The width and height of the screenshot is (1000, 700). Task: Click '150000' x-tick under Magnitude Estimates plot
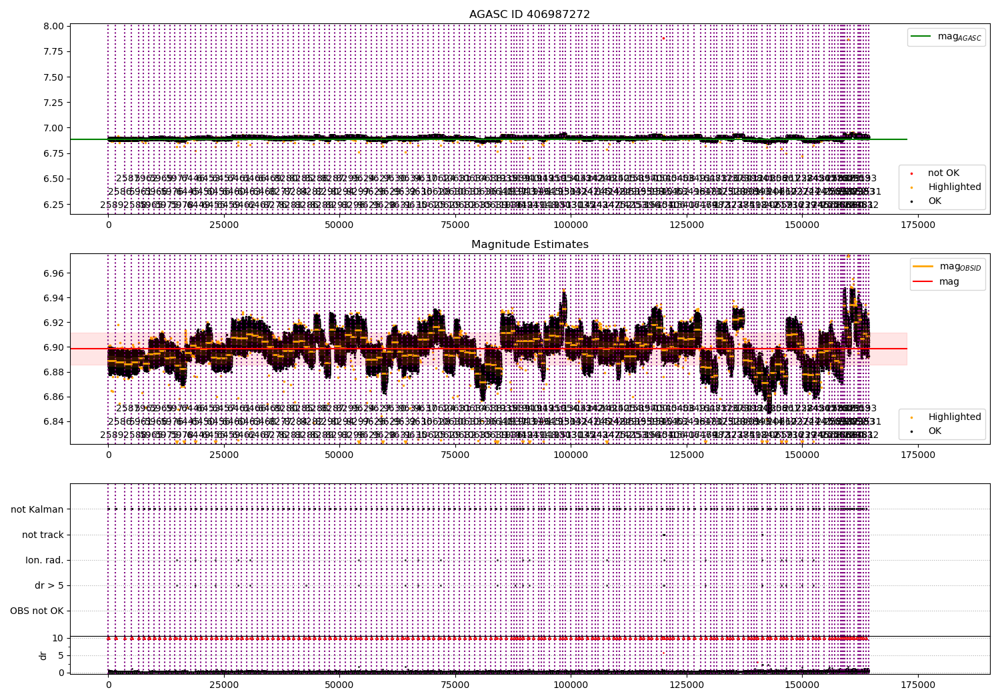pos(802,455)
